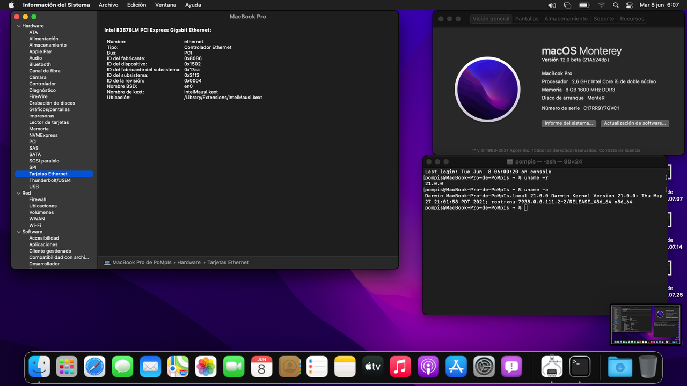Open Control Center in the menu bar

630,5
